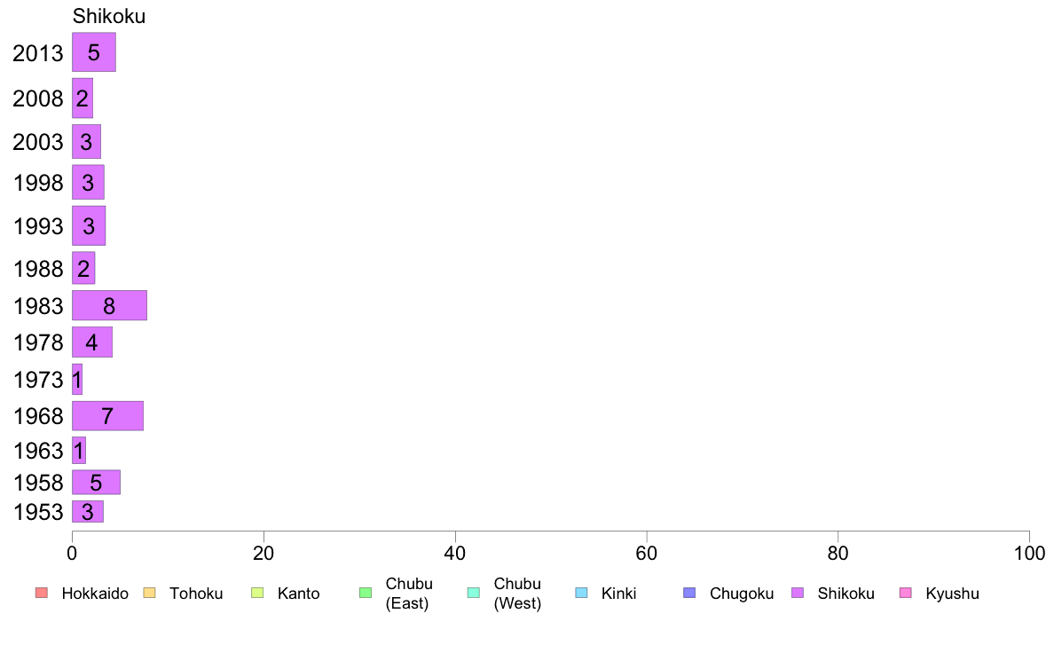This screenshot has height=653, width=1054.
Task: Click the 1968 bar labeled 7
Action: [x=107, y=415]
